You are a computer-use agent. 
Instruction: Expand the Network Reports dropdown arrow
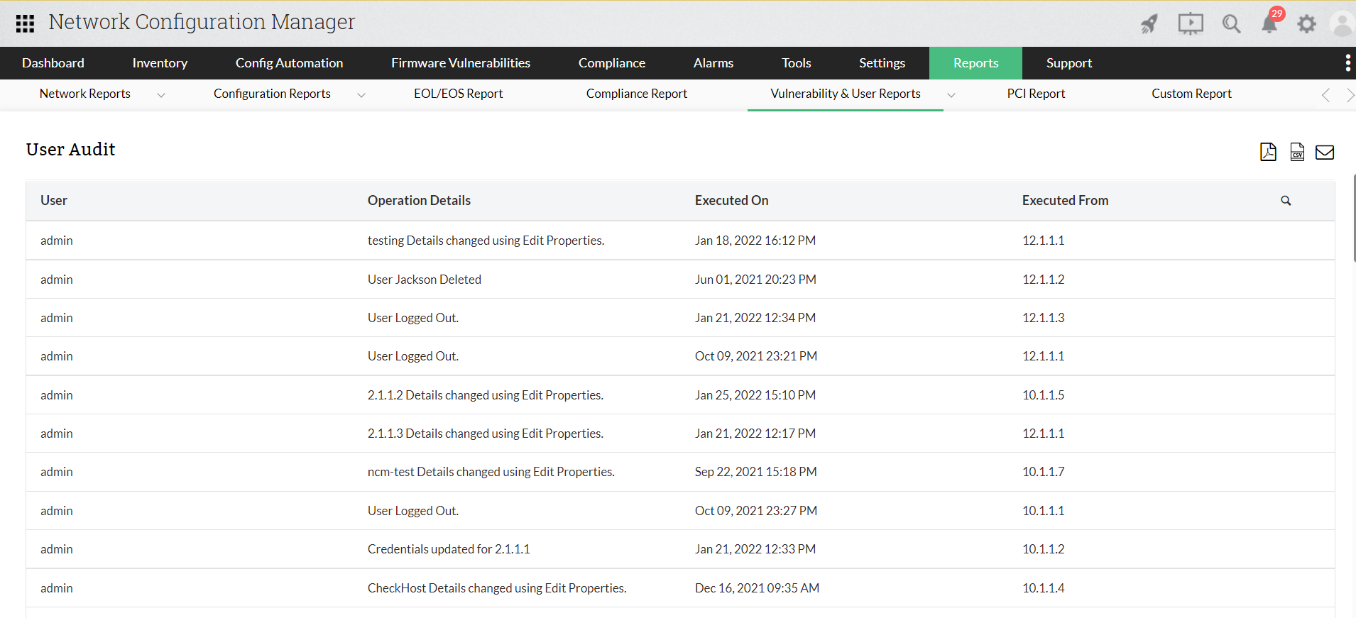click(161, 95)
